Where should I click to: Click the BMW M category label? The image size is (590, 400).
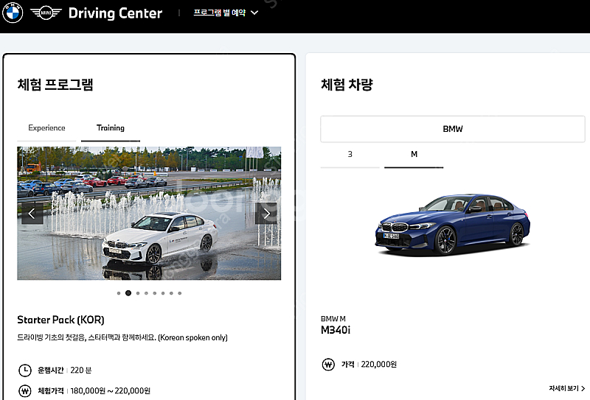(333, 319)
